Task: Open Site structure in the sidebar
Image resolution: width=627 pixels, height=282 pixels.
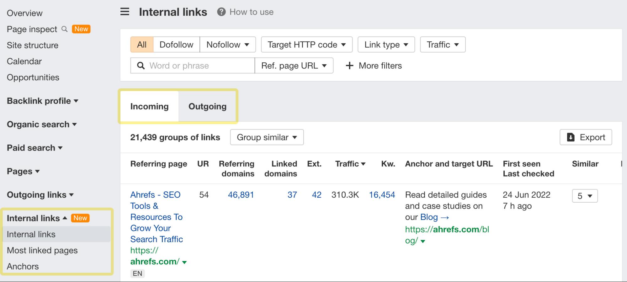Action: tap(33, 45)
